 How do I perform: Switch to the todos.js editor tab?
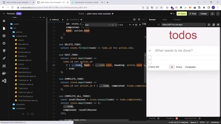(55, 20)
